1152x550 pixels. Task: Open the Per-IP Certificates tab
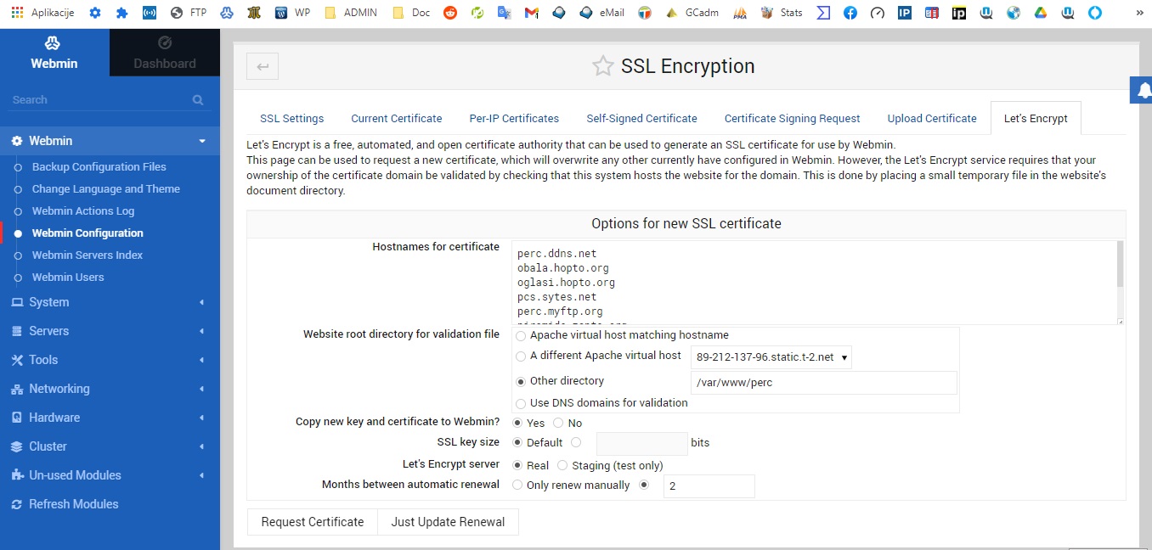[x=514, y=119]
